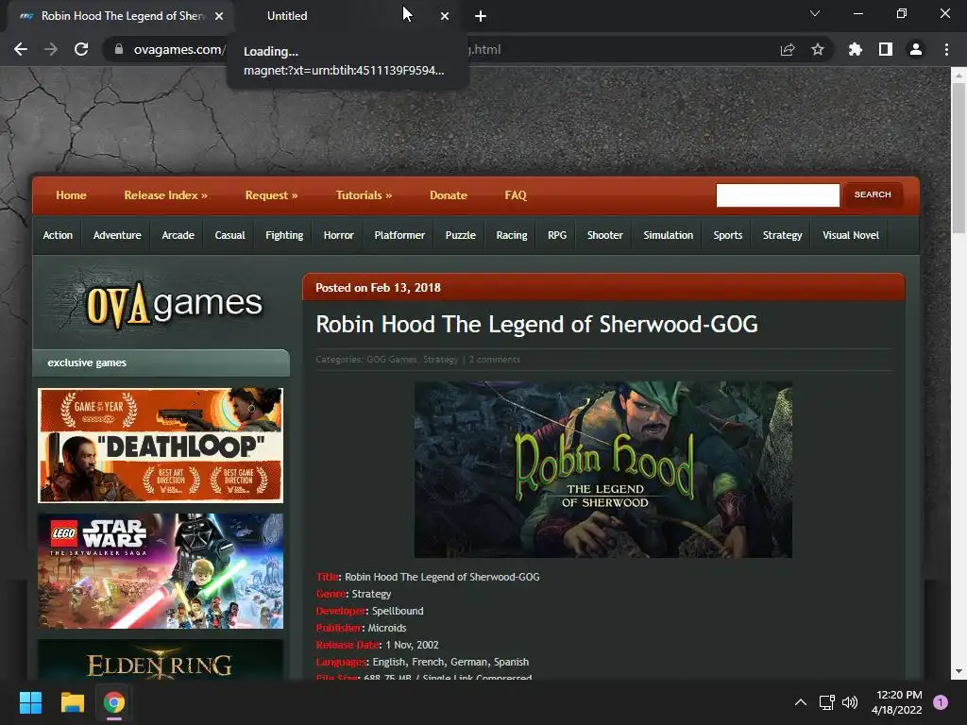Click the site search input field

pyautogui.click(x=778, y=194)
